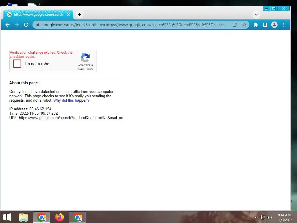Share this page from the address bar
Viewport: 297px width, 223px height.
coord(235,25)
